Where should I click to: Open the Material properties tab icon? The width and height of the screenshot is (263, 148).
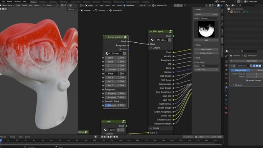click(x=226, y=108)
